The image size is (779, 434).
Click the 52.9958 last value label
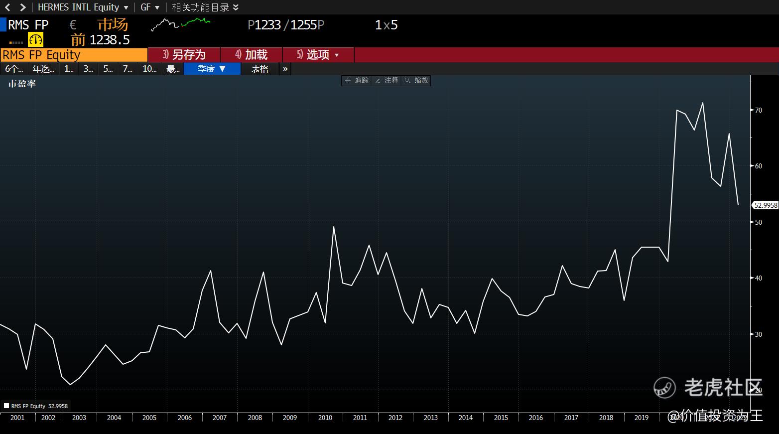click(766, 205)
